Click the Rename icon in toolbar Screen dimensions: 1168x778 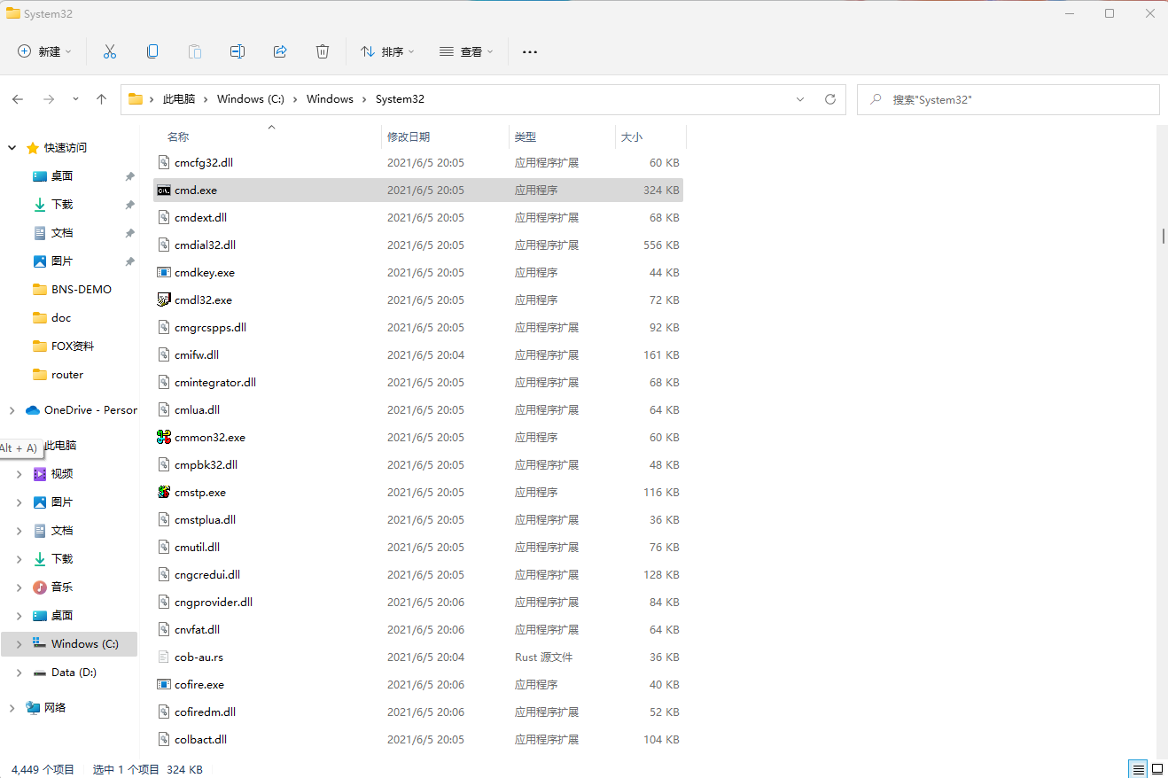pos(237,51)
